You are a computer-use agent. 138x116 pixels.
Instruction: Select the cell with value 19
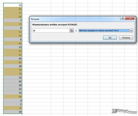[x=13, y=112]
